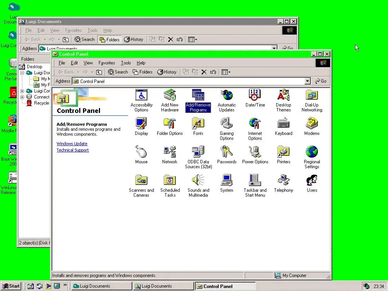The width and height of the screenshot is (388, 291).
Task: Open File menu in Control Panel window
Action: [62, 63]
